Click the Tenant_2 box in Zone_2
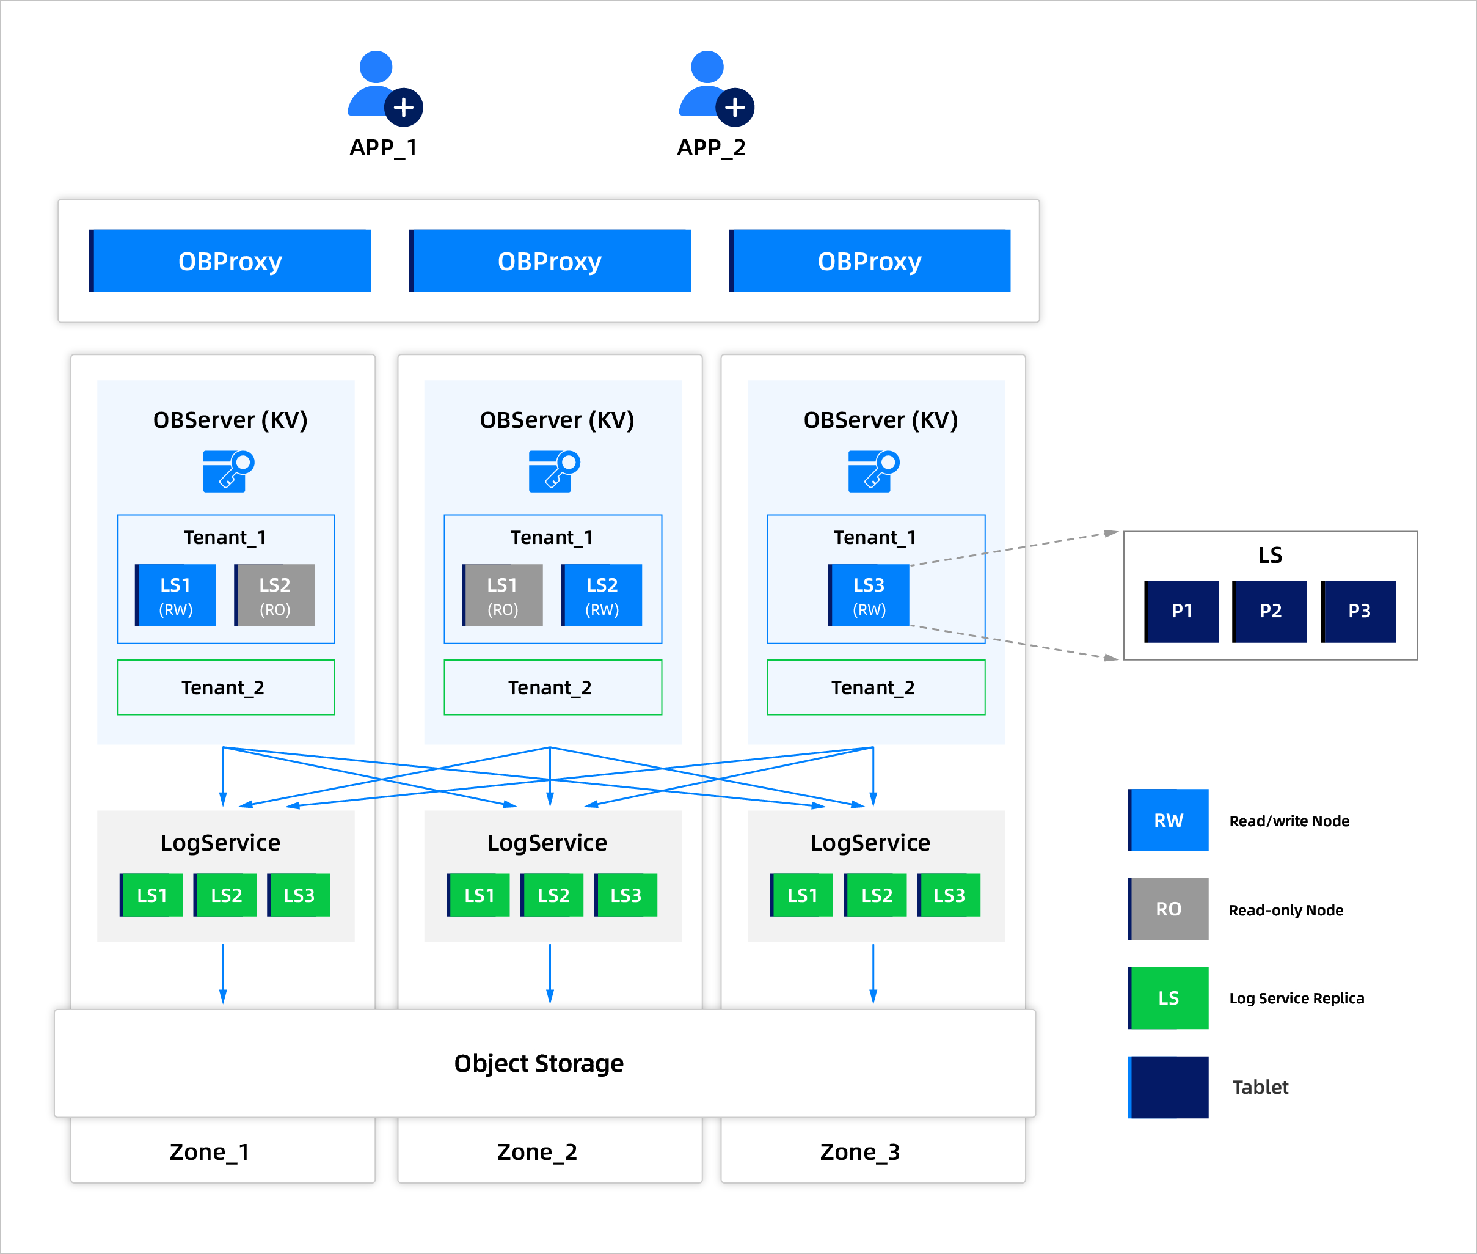 coord(552,687)
